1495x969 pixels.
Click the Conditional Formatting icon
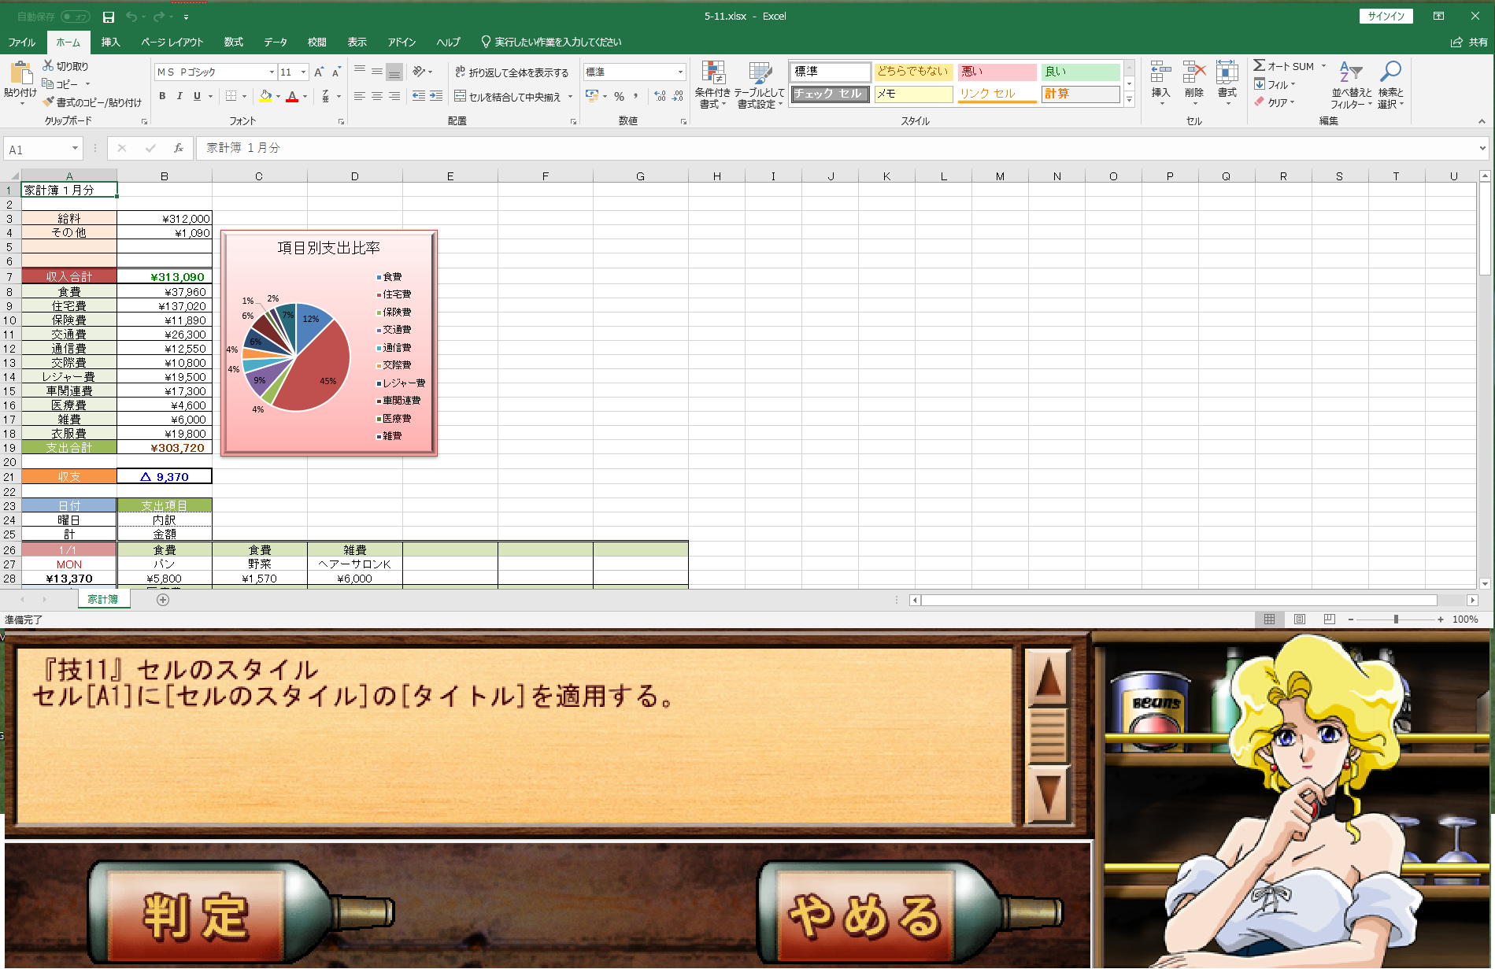click(x=713, y=72)
